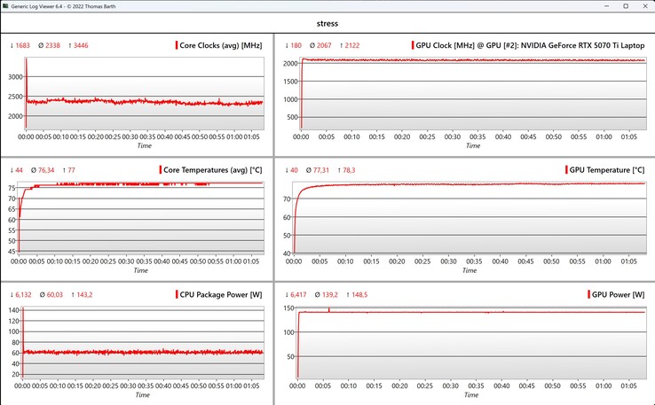Click Core Clocks average value 2338
Viewport: 655px width, 405px height.
pos(52,45)
